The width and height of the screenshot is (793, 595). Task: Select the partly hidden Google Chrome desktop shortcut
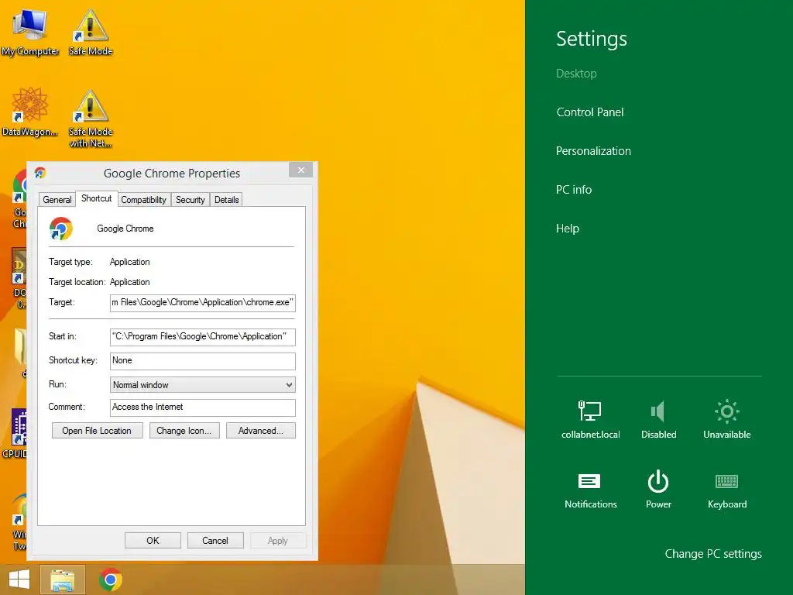[19, 199]
